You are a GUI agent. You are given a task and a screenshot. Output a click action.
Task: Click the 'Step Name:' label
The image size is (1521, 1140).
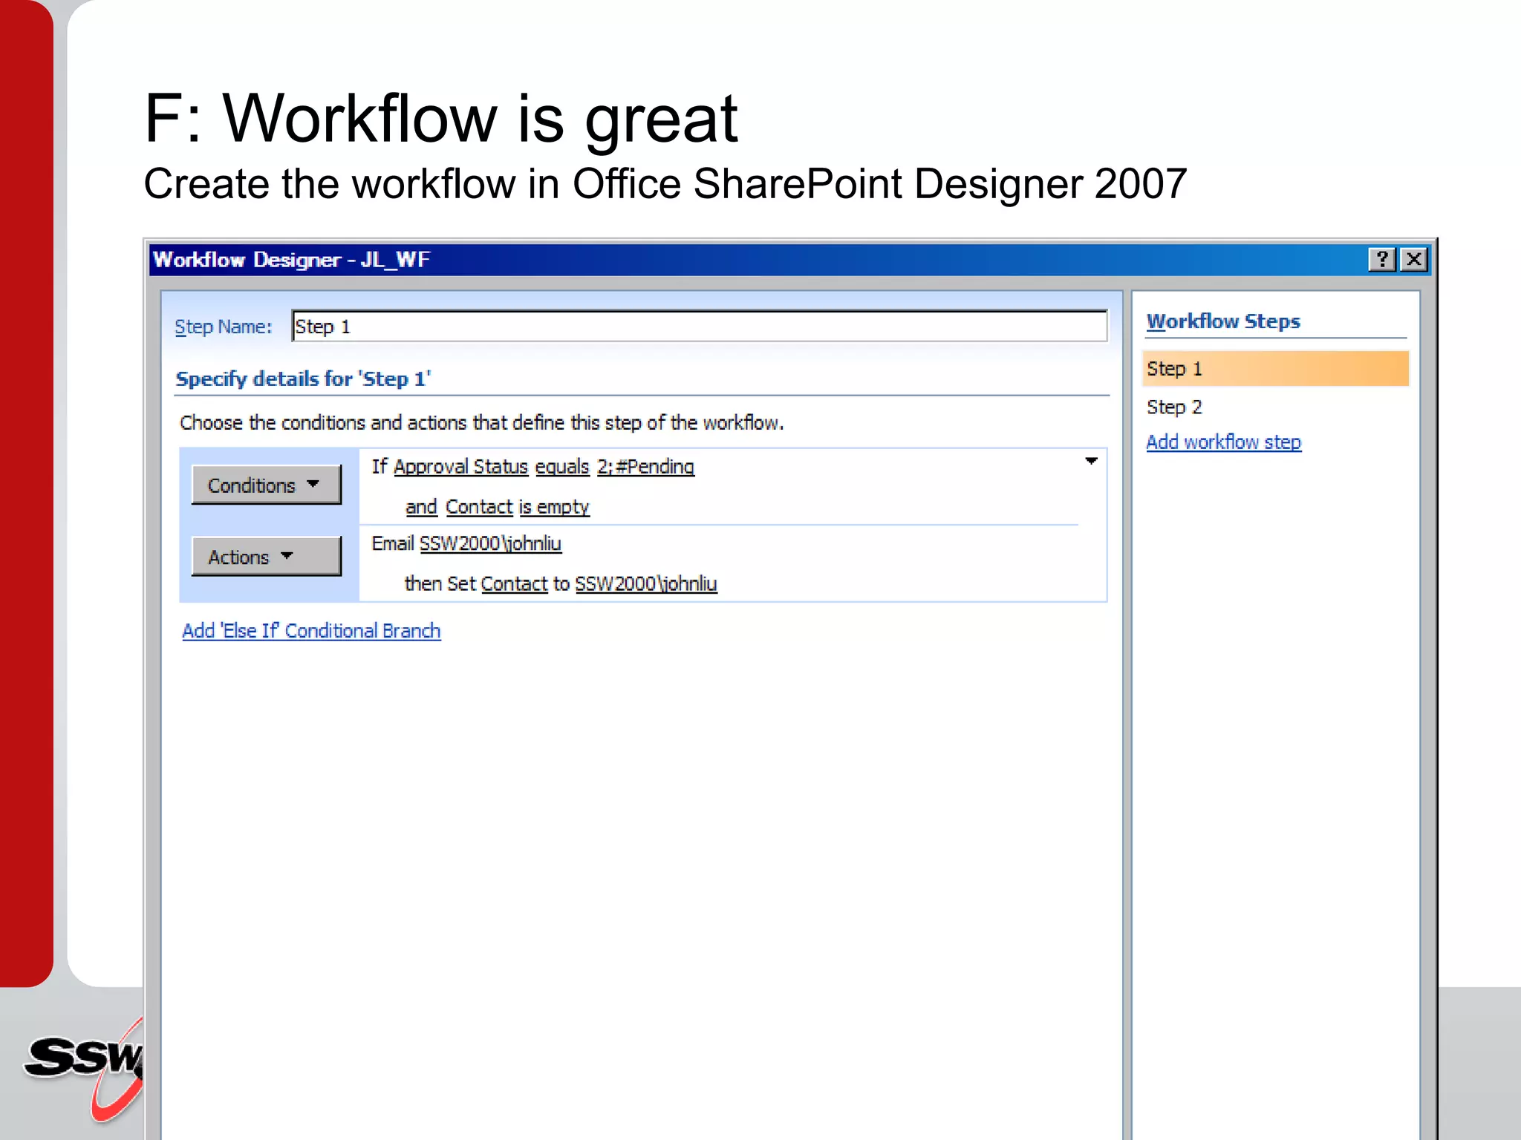pyautogui.click(x=224, y=327)
